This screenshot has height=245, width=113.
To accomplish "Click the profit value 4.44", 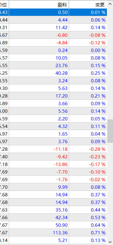I will coord(63,20).
